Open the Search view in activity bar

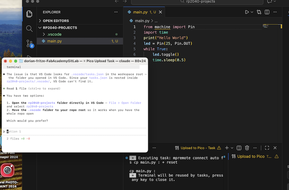click(29, 28)
